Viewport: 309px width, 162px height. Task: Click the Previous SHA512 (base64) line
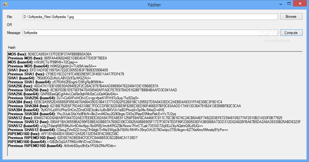click(118, 130)
